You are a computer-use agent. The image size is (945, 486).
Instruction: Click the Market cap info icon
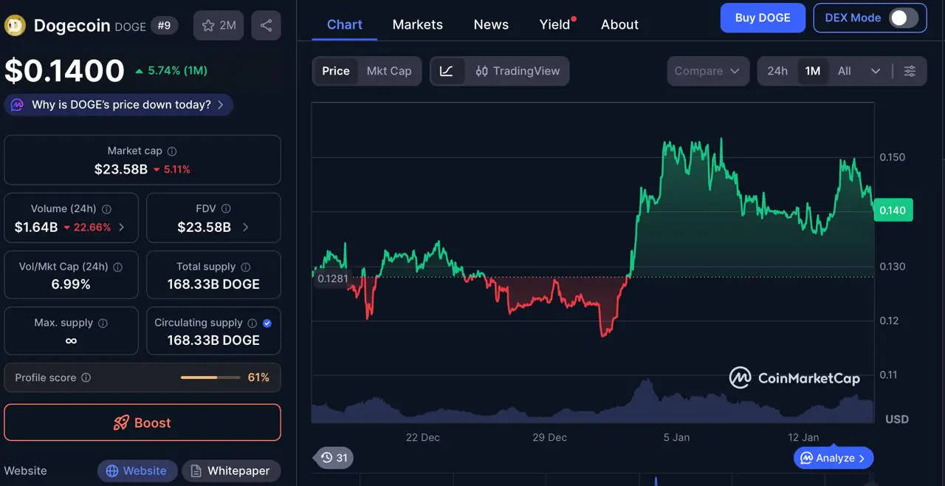click(172, 151)
